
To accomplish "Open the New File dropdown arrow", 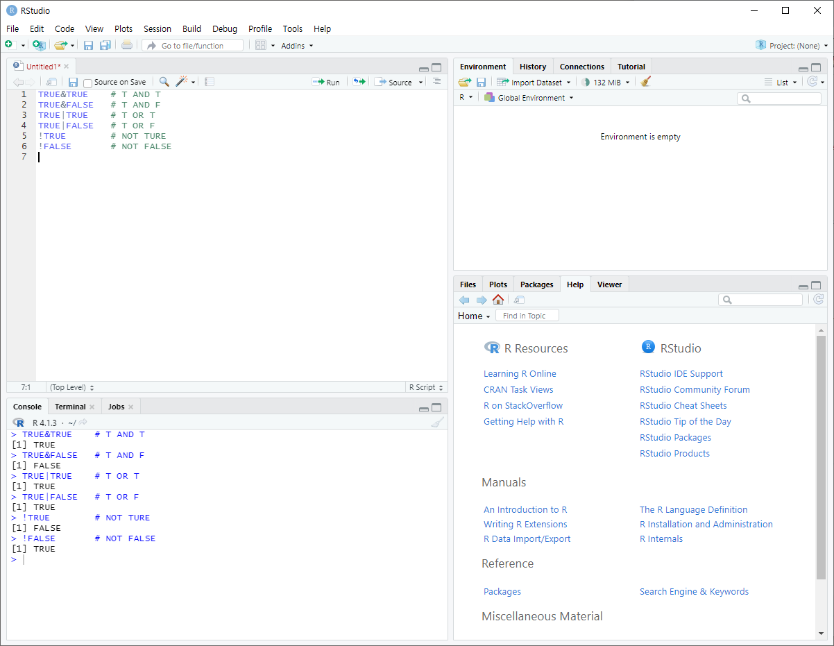I will click(22, 45).
